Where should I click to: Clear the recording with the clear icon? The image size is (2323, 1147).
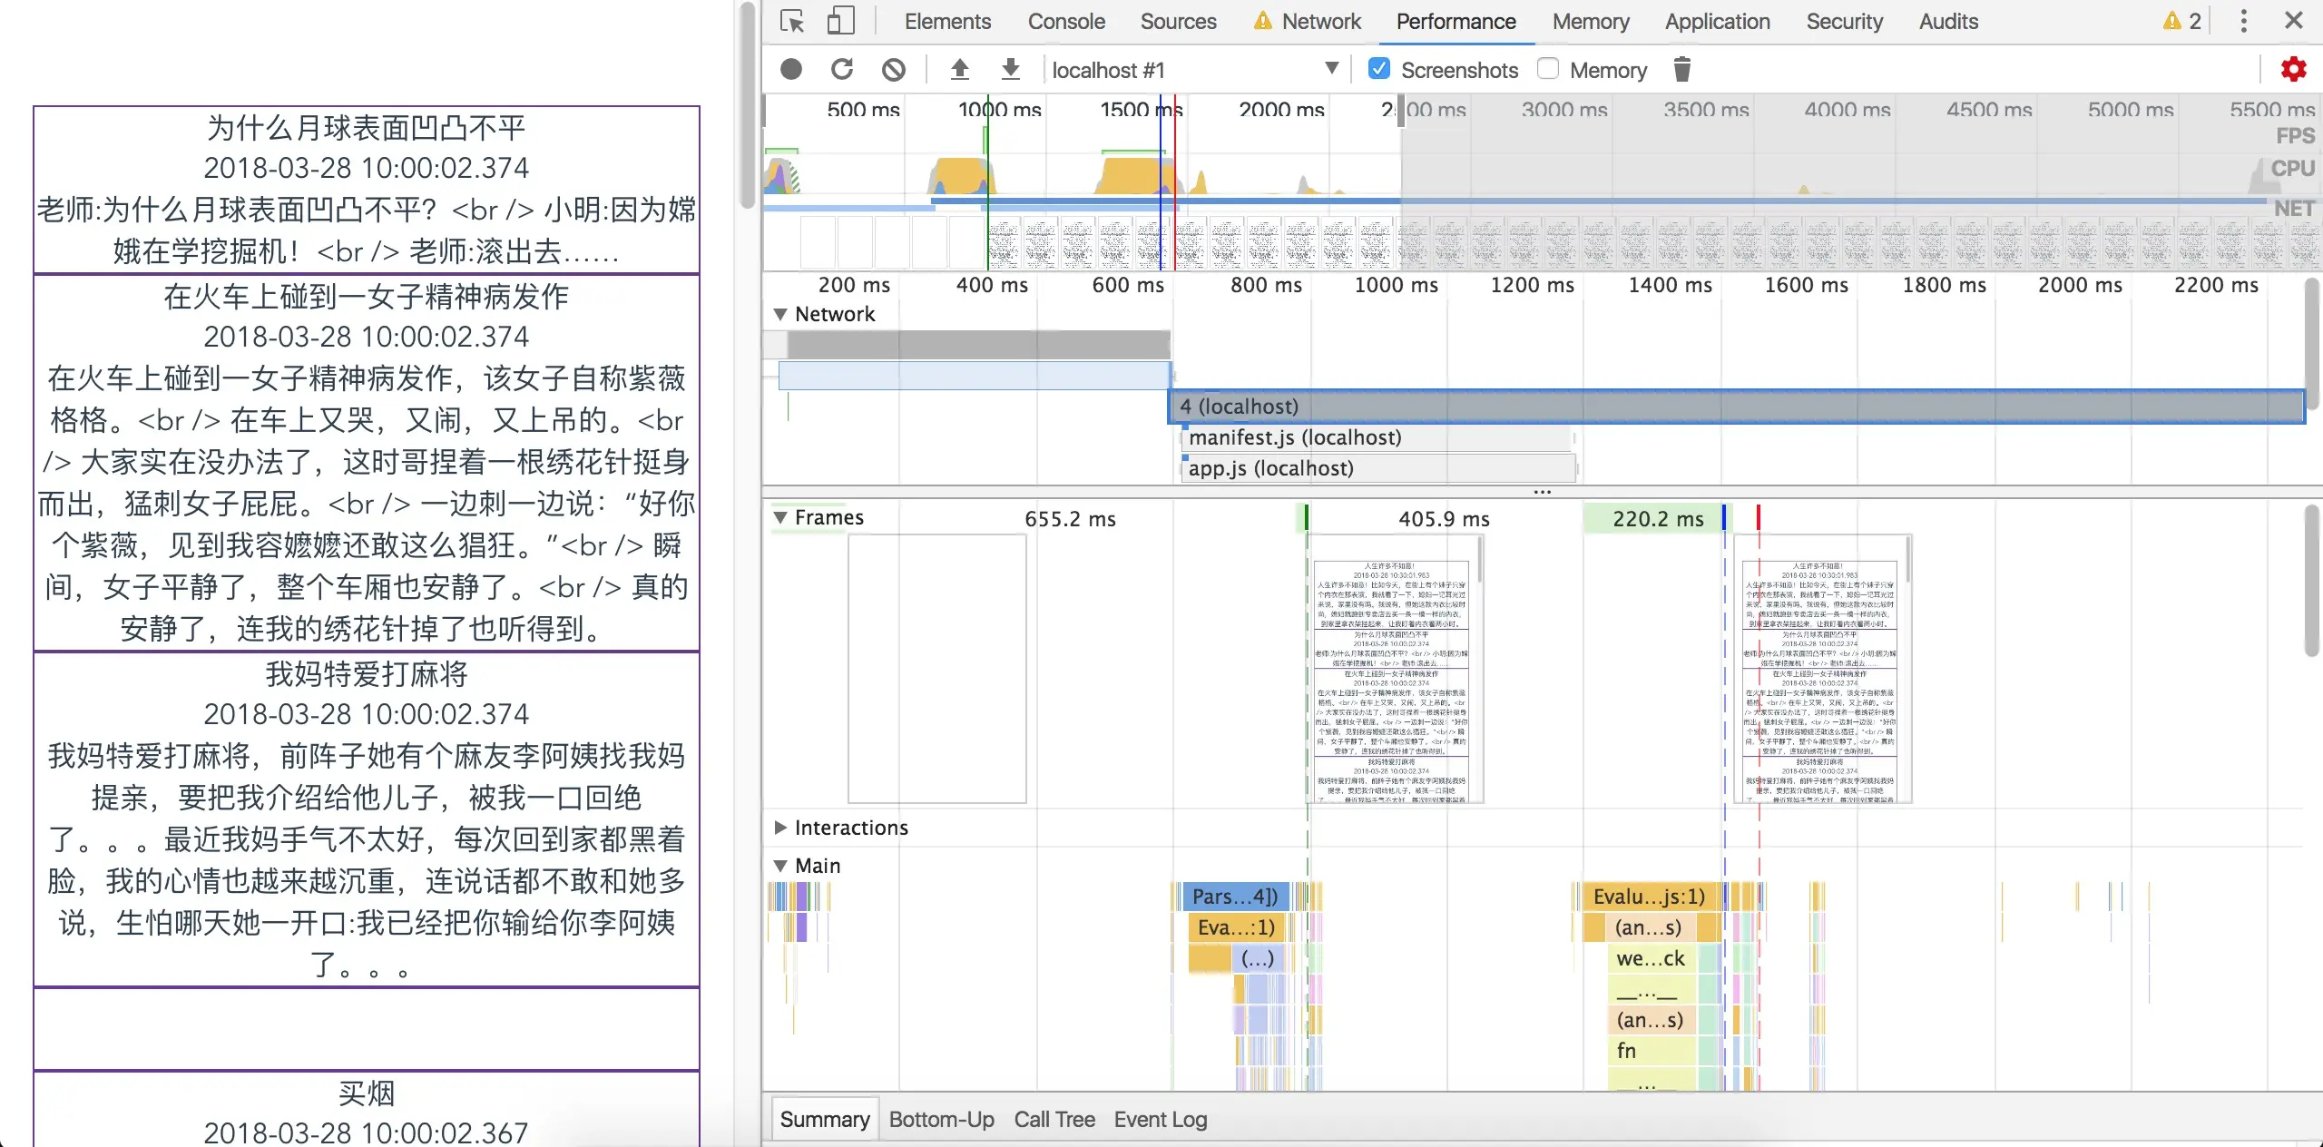point(894,69)
